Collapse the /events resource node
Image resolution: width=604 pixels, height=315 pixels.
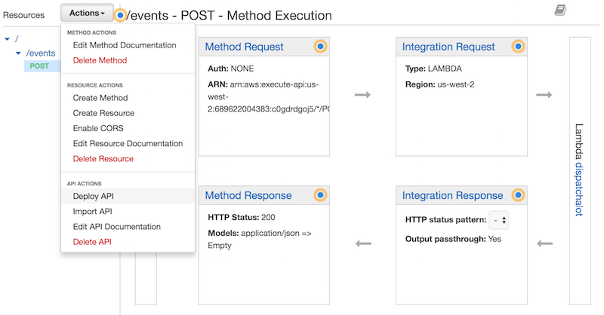[x=19, y=54]
